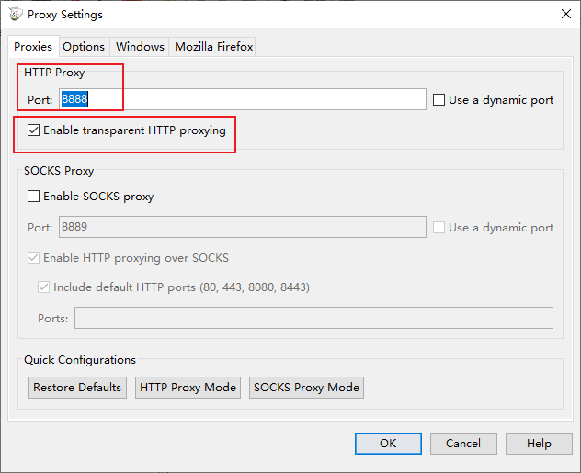
Task: Toggle Include default HTTP ports checkbox
Action: point(44,287)
